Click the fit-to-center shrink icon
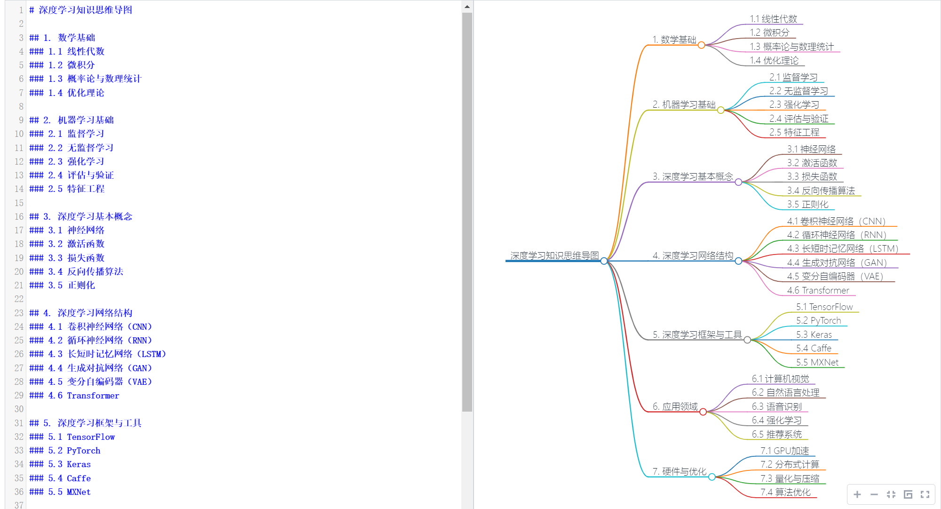 click(x=891, y=494)
